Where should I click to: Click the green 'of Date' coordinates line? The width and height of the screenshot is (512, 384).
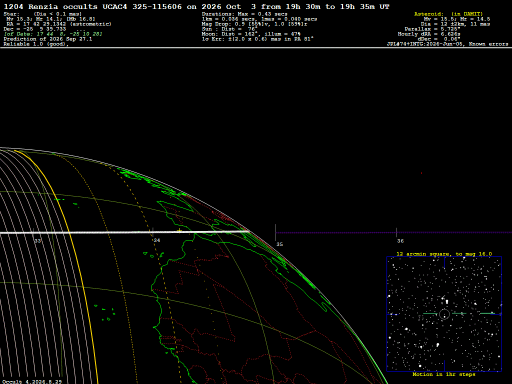point(53,34)
